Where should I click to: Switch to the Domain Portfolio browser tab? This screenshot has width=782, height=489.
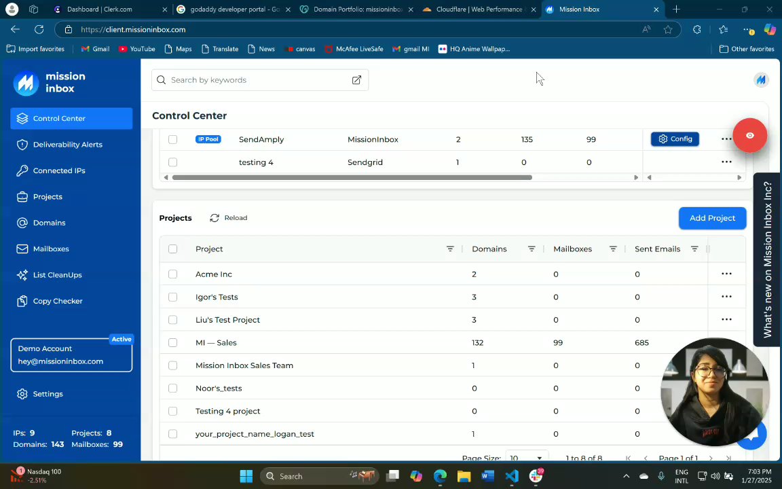coord(356,10)
